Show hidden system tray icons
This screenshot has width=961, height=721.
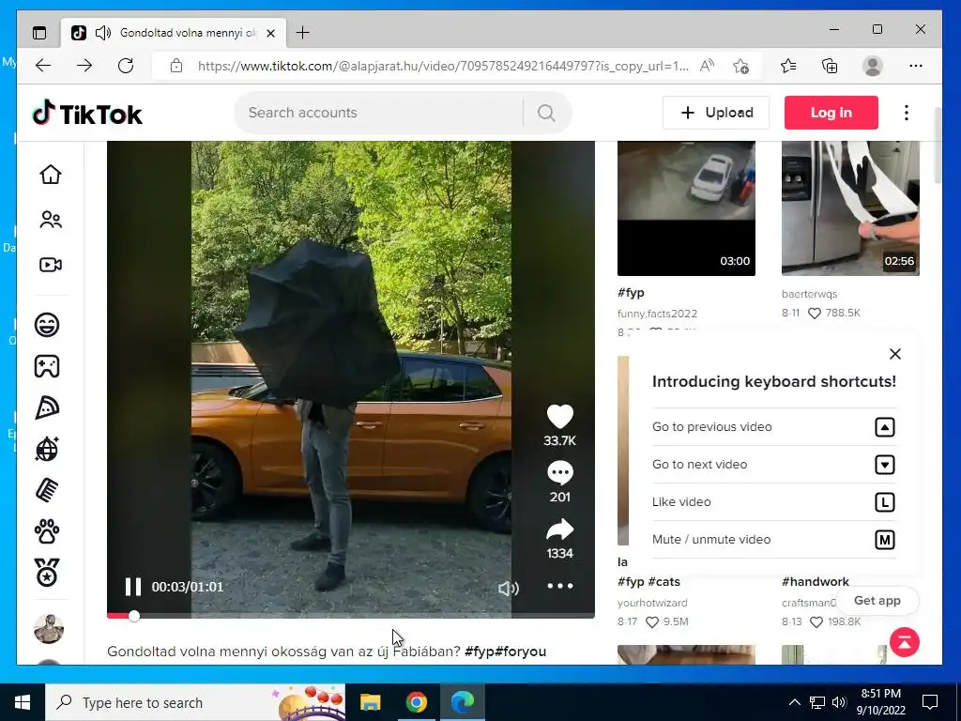(794, 702)
